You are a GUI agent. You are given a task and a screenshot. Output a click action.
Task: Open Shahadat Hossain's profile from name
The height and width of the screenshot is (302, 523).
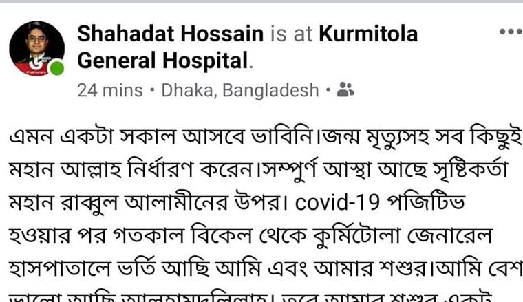(171, 34)
